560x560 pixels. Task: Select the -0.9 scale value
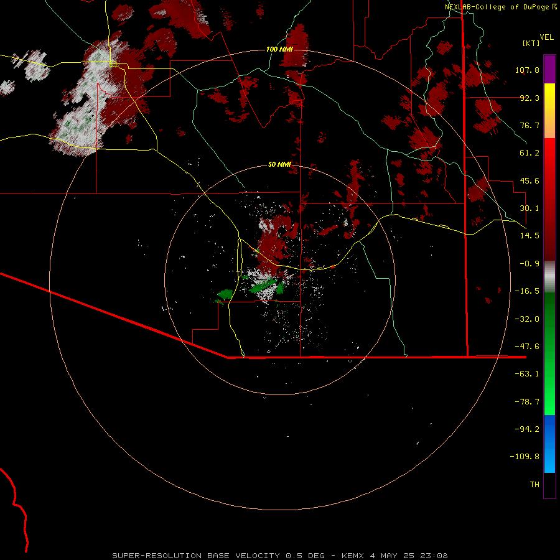[530, 264]
